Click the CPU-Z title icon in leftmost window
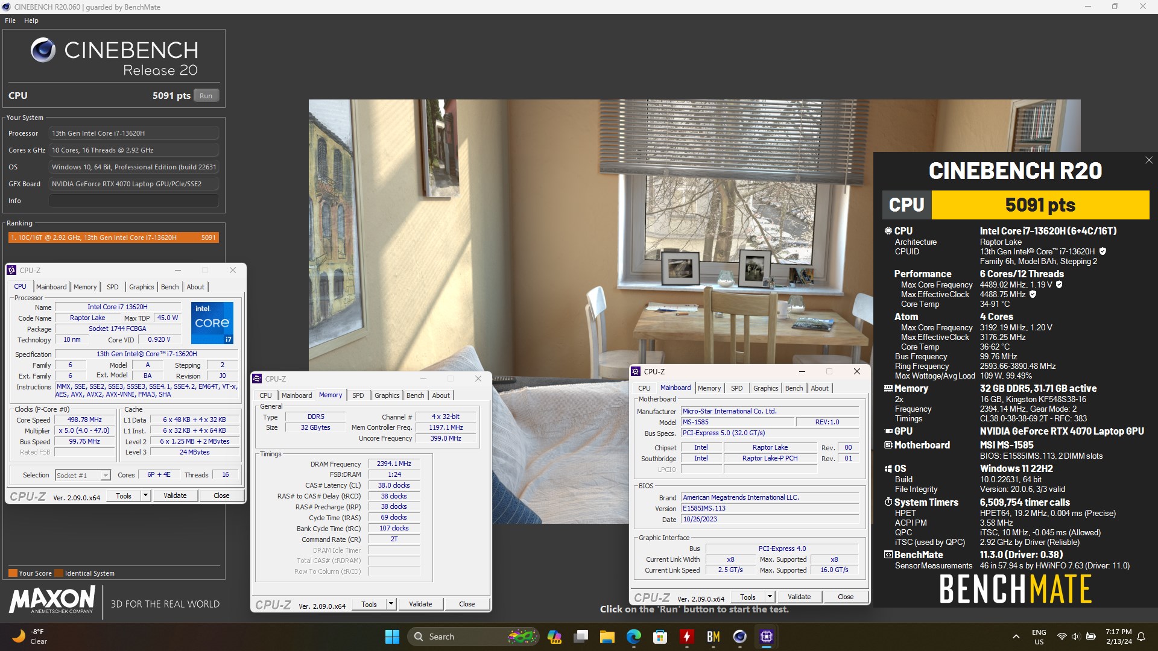The image size is (1158, 651). pyautogui.click(x=11, y=270)
